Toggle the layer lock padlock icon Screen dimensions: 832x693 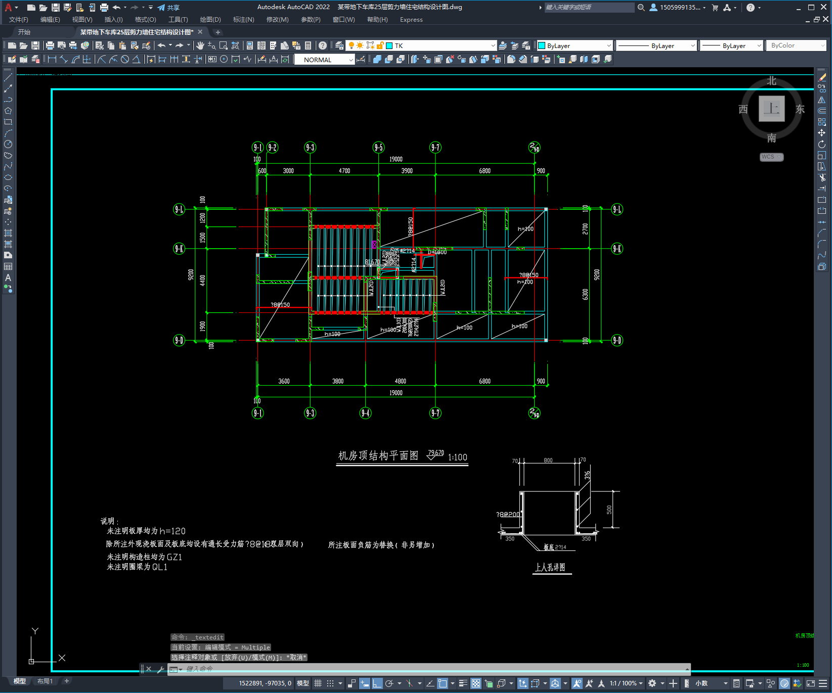point(380,45)
